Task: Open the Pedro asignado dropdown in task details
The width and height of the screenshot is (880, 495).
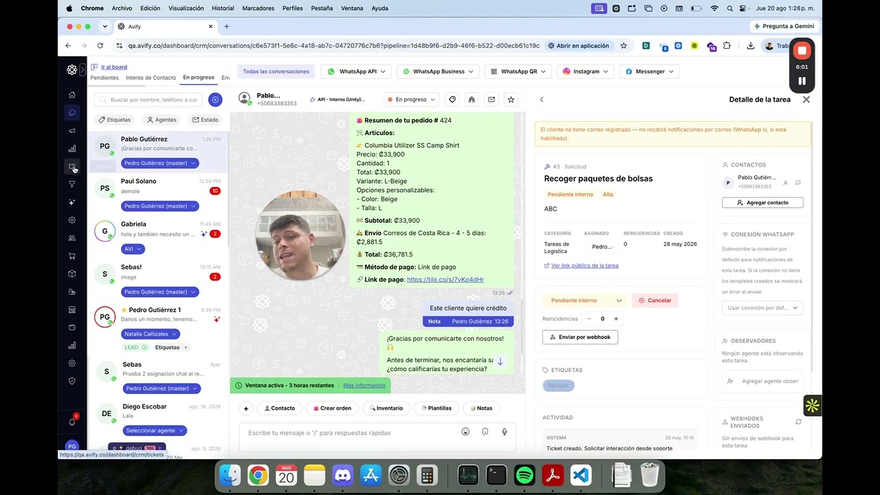Action: pos(602,247)
